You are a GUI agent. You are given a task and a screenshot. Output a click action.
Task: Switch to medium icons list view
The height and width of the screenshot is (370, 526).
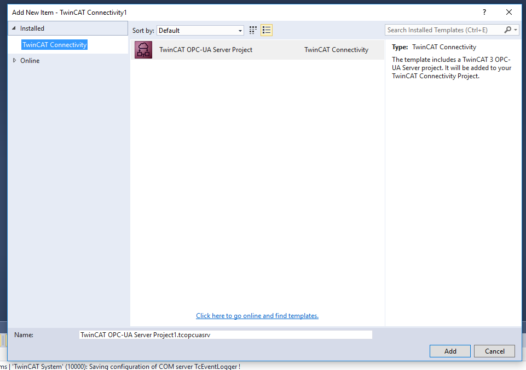[x=267, y=30]
